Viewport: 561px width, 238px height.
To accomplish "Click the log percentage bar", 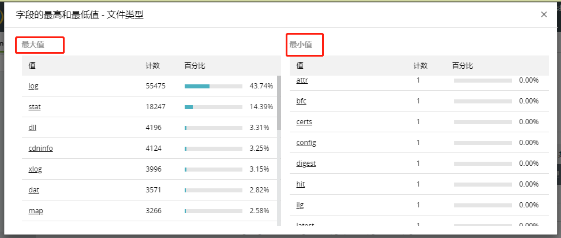I will point(214,86).
